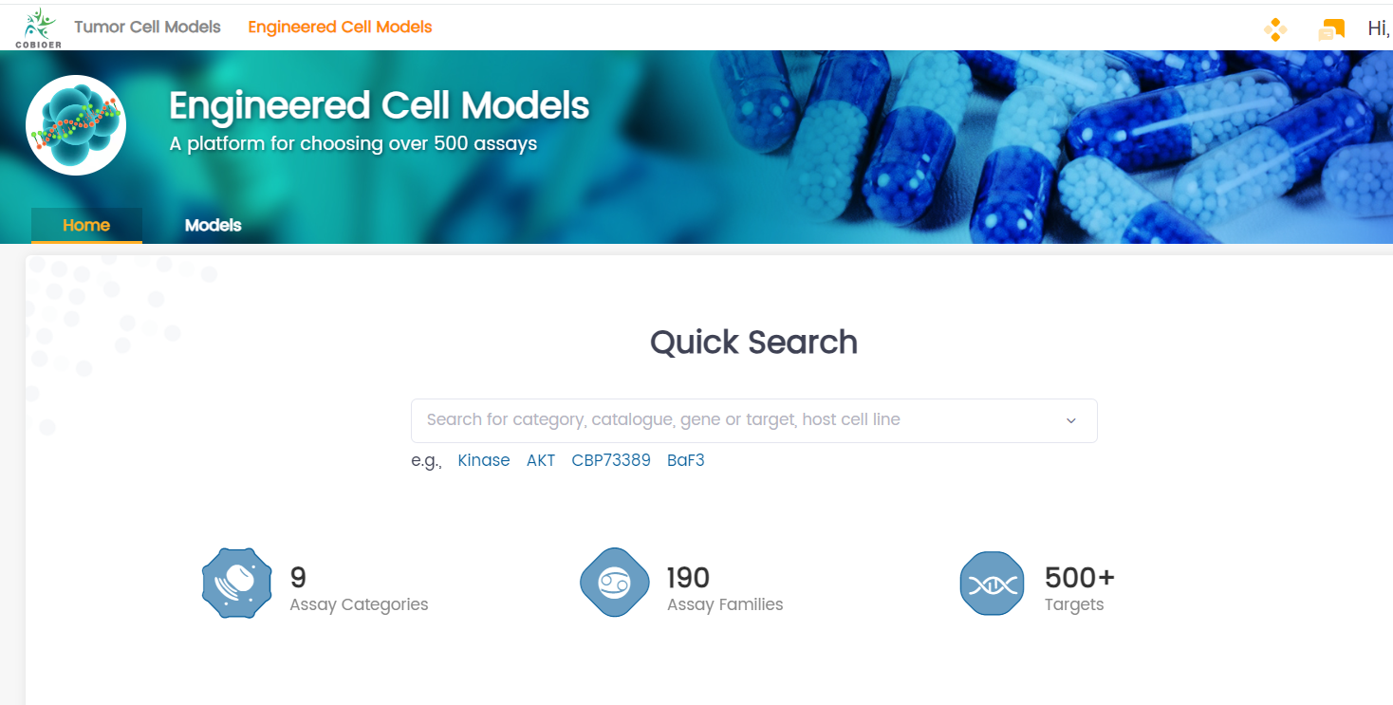The width and height of the screenshot is (1393, 705).
Task: Click the Cobioer logo in the header
Action: pos(38,28)
